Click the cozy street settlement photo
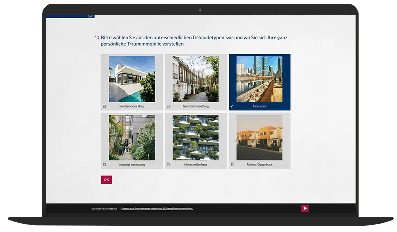The height and width of the screenshot is (232, 397). 196,78
